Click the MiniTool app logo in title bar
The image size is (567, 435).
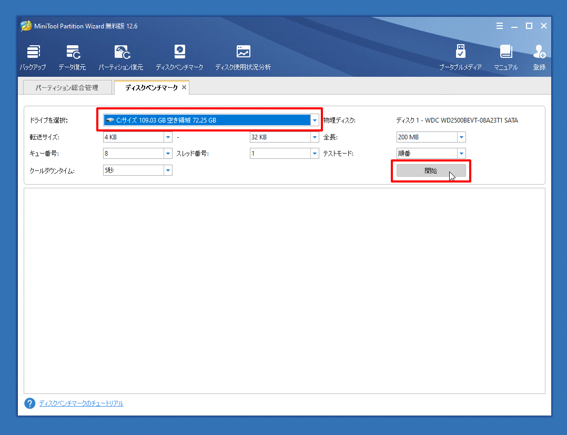[x=26, y=26]
